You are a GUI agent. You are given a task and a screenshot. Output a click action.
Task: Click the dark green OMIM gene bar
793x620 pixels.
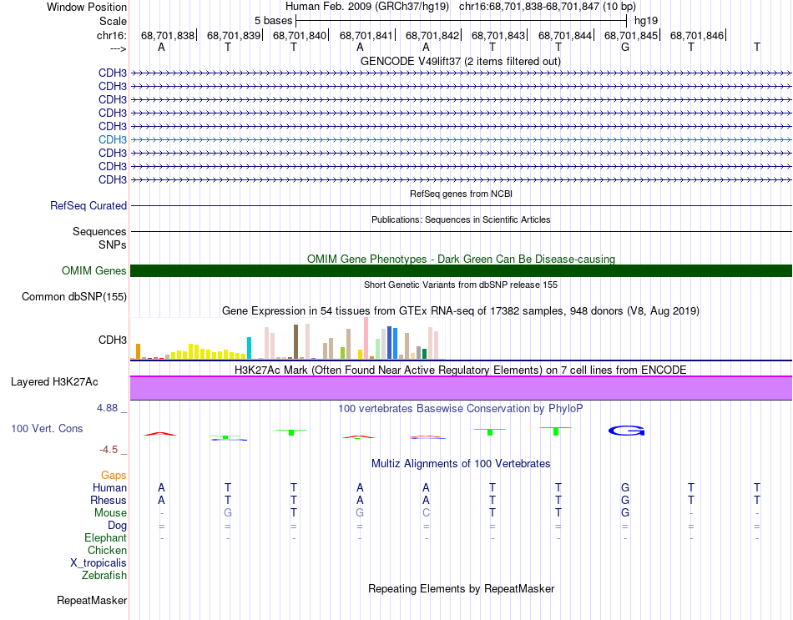coord(462,270)
